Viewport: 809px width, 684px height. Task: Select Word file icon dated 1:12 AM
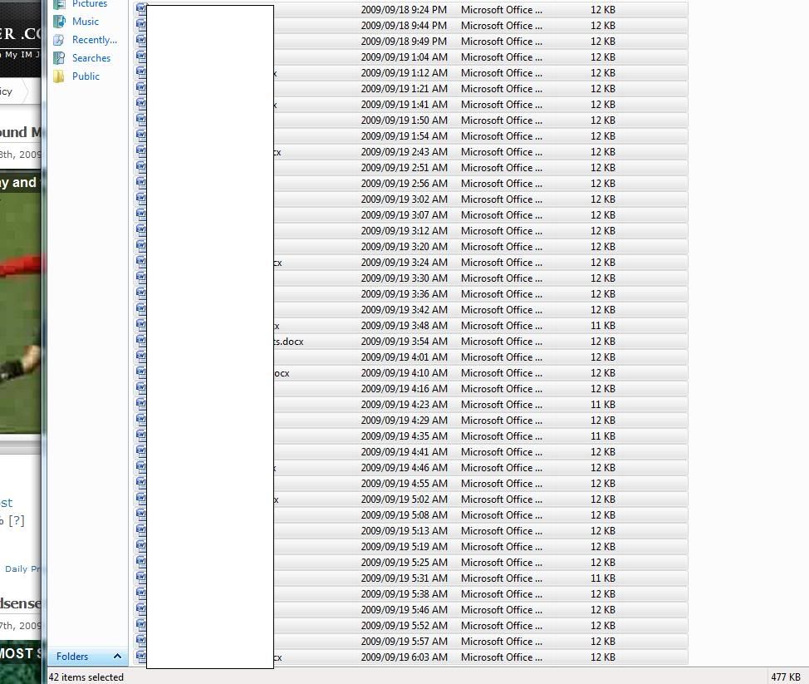(140, 71)
